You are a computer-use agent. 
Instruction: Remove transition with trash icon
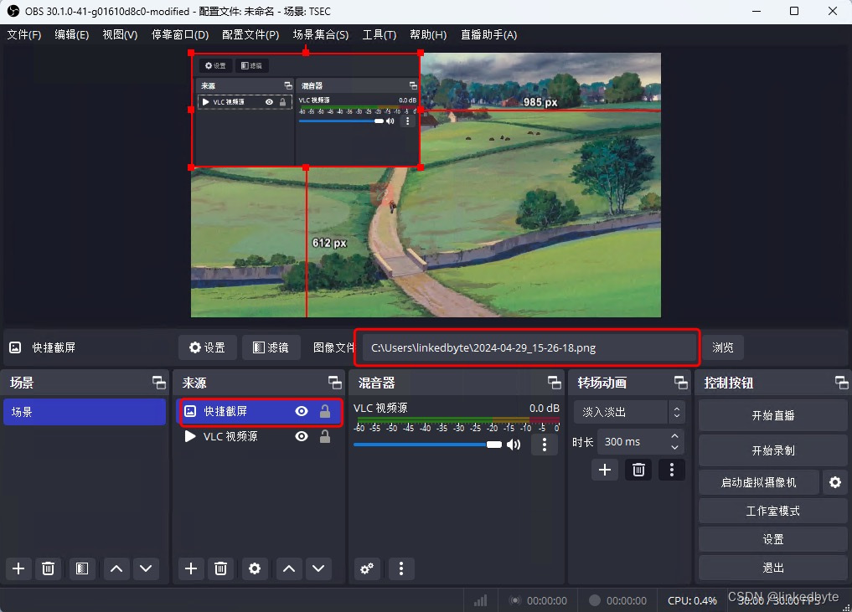(x=638, y=470)
